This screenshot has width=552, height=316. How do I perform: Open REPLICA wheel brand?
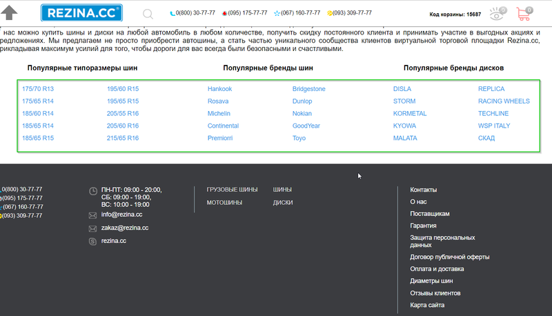491,89
